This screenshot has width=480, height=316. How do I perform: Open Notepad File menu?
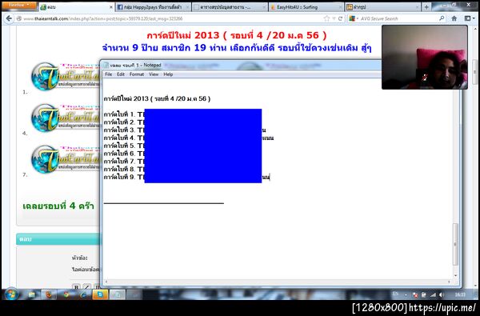(x=108, y=74)
